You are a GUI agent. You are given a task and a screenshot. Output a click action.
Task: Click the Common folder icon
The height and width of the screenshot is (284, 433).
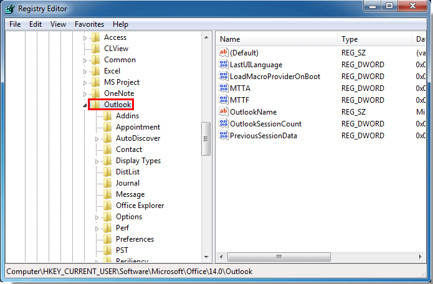[96, 60]
